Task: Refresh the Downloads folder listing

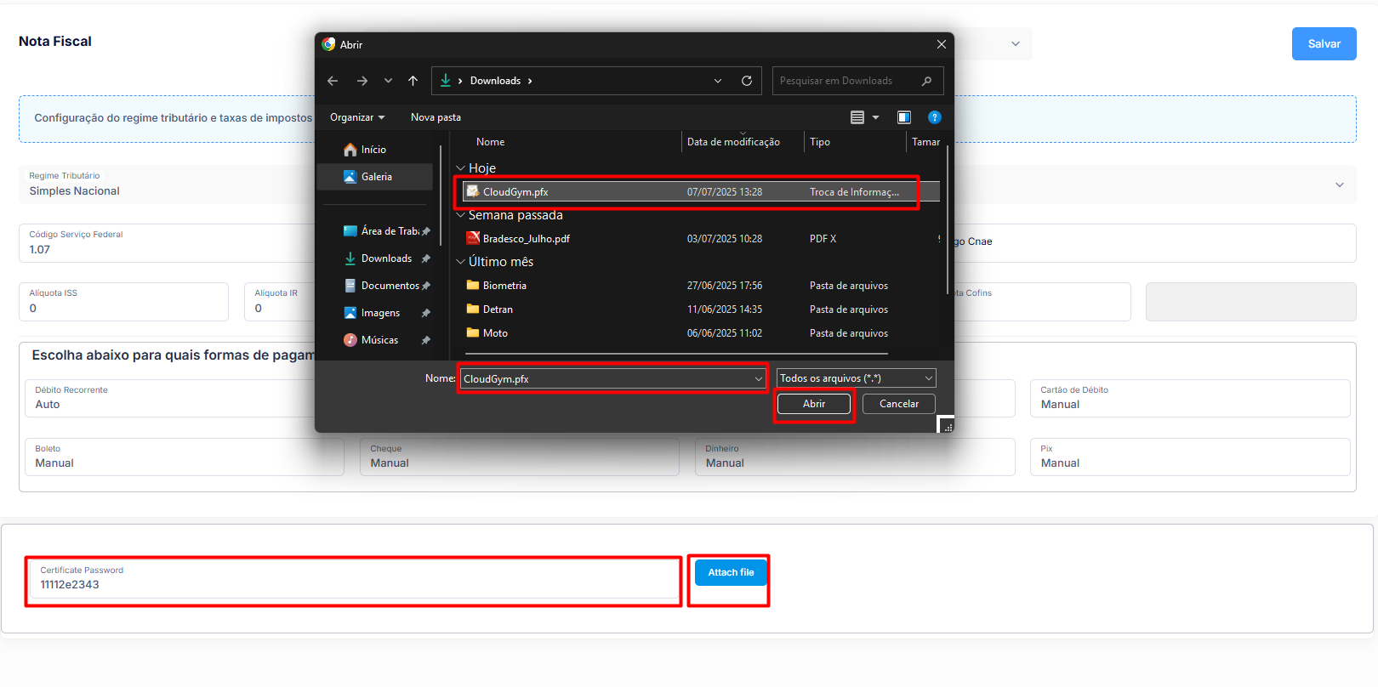Action: 747,81
